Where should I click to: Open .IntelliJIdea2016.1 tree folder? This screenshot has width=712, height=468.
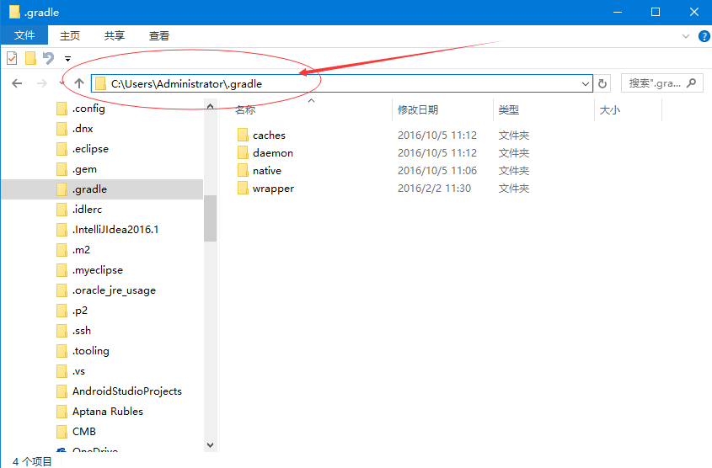click(115, 230)
